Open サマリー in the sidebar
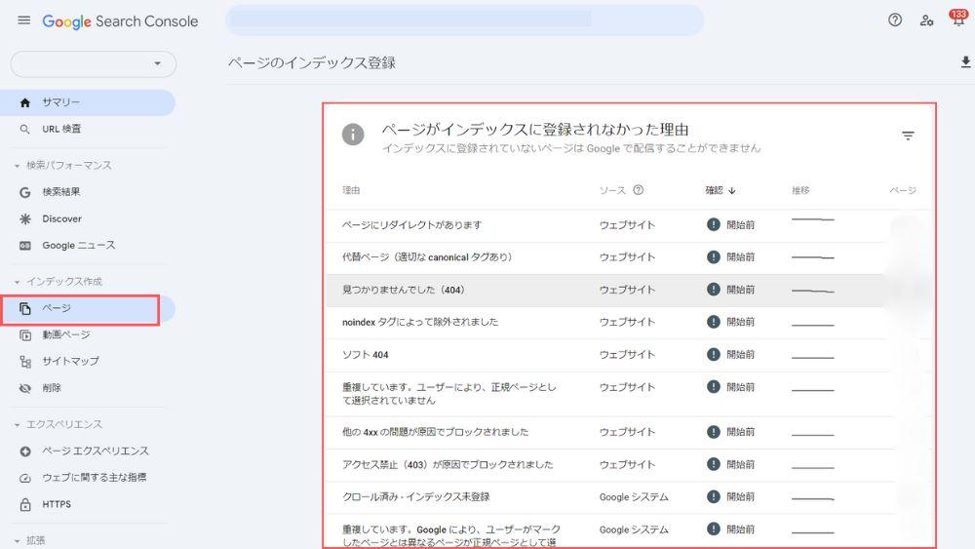 coord(88,102)
